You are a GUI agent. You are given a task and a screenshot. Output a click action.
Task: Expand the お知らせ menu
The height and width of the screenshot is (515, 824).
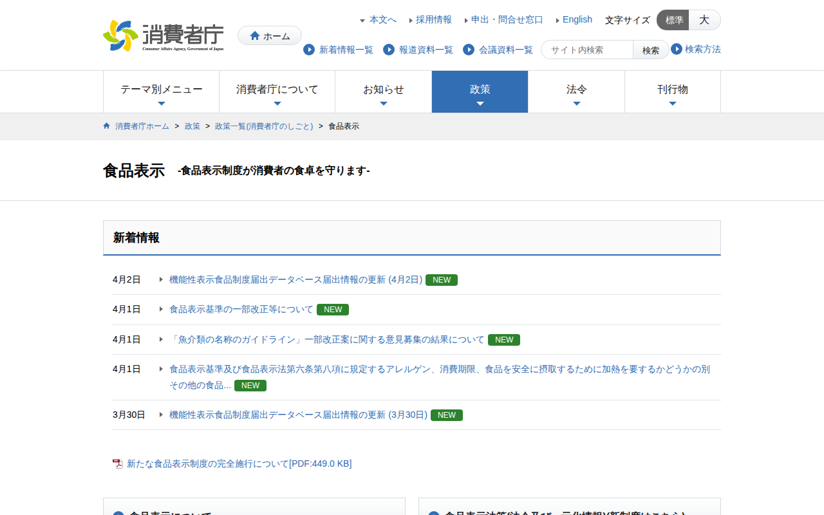point(383,92)
